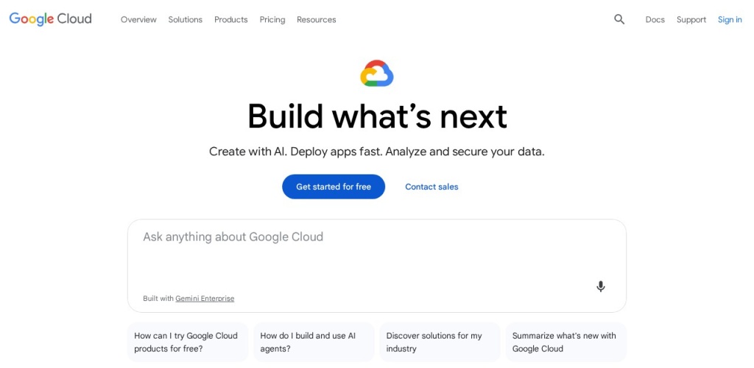Open the Pricing menu item

[x=272, y=20]
